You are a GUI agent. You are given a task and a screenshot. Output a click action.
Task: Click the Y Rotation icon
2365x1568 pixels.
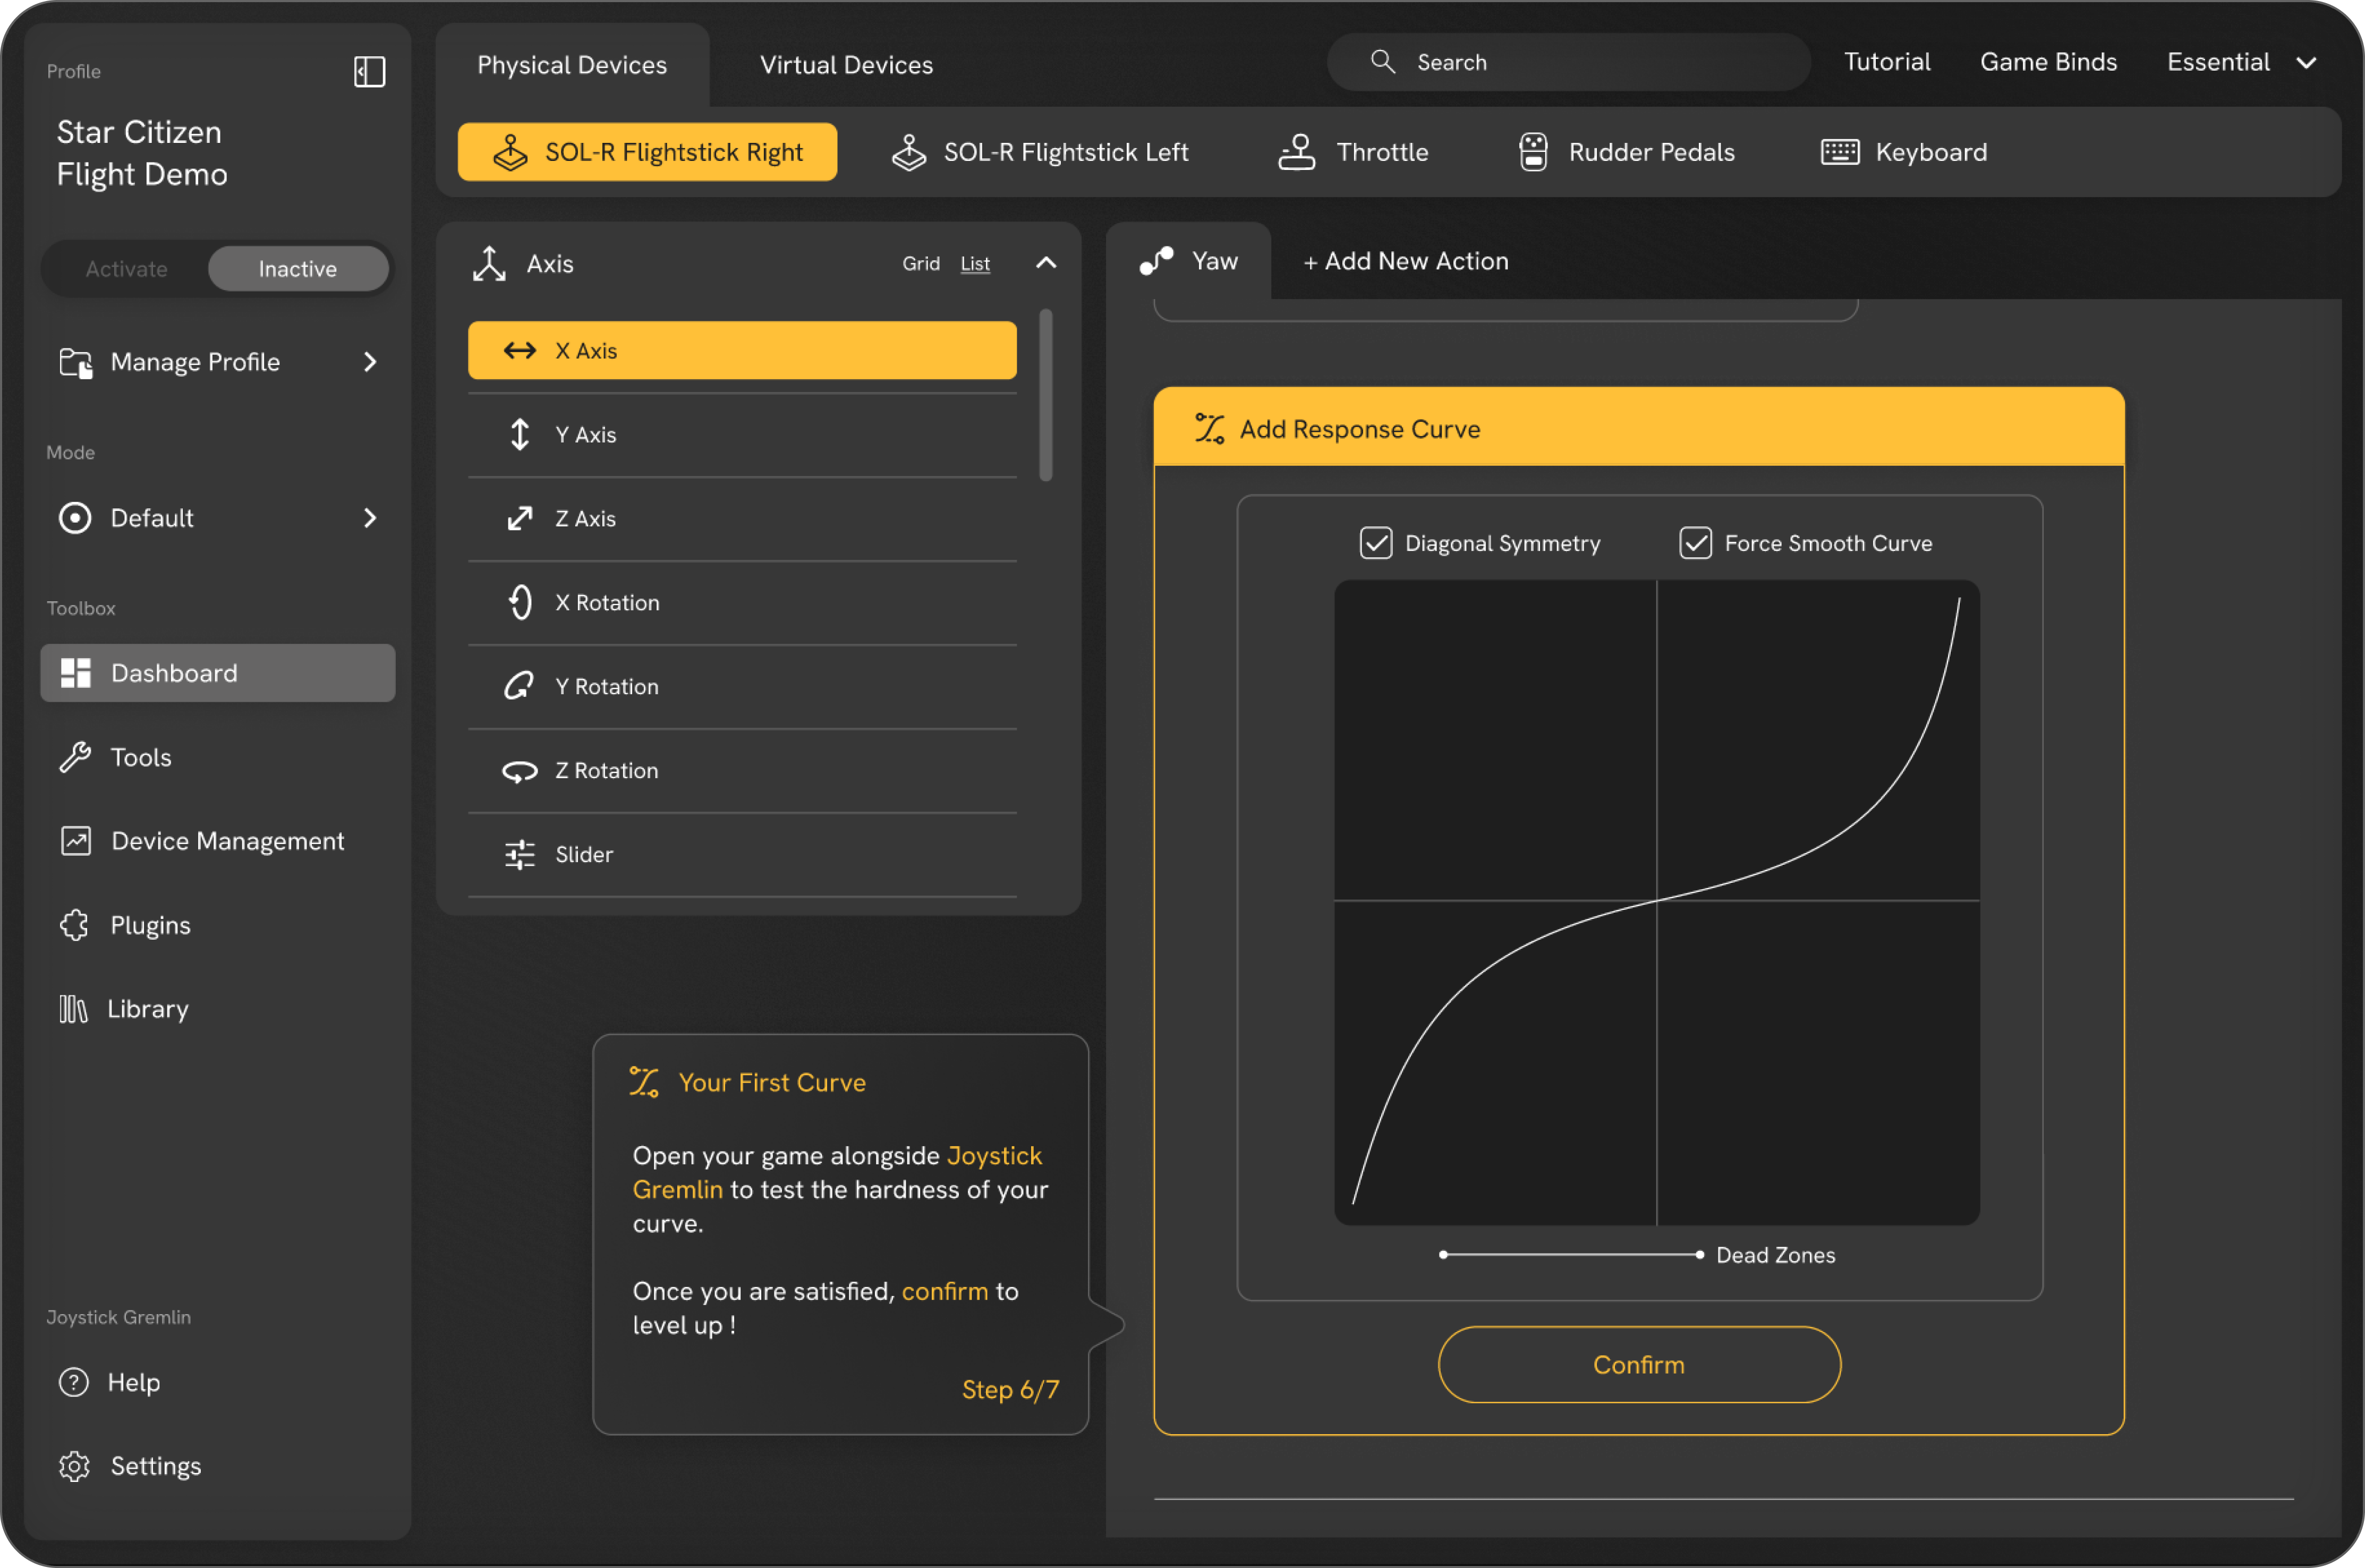click(x=520, y=687)
